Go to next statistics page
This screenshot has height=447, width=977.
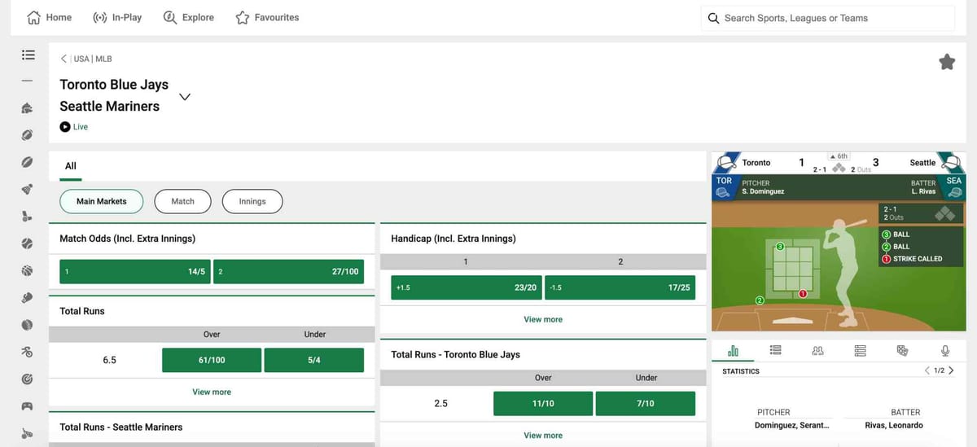point(951,370)
